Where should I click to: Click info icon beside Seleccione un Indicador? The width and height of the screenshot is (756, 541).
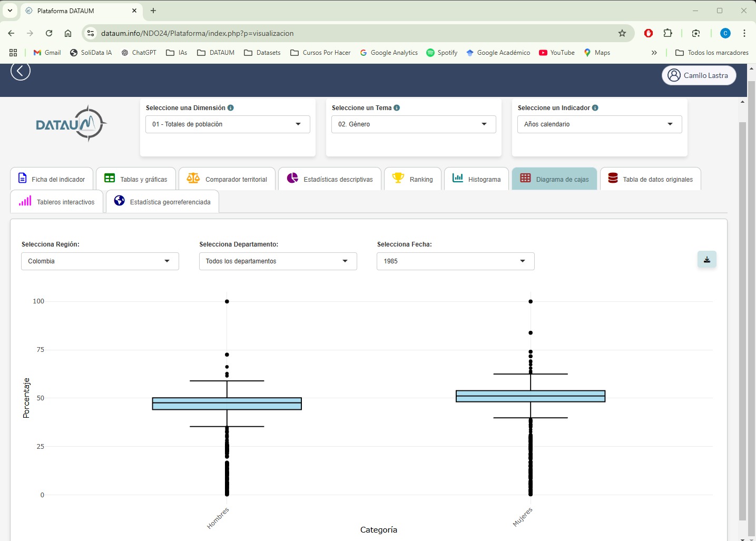[x=595, y=108]
